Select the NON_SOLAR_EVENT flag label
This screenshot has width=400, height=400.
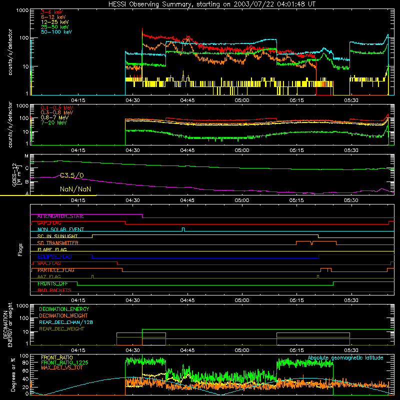click(x=60, y=229)
